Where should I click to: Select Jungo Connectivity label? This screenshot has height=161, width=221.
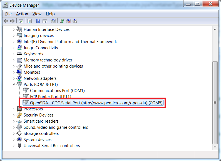[x=41, y=48]
